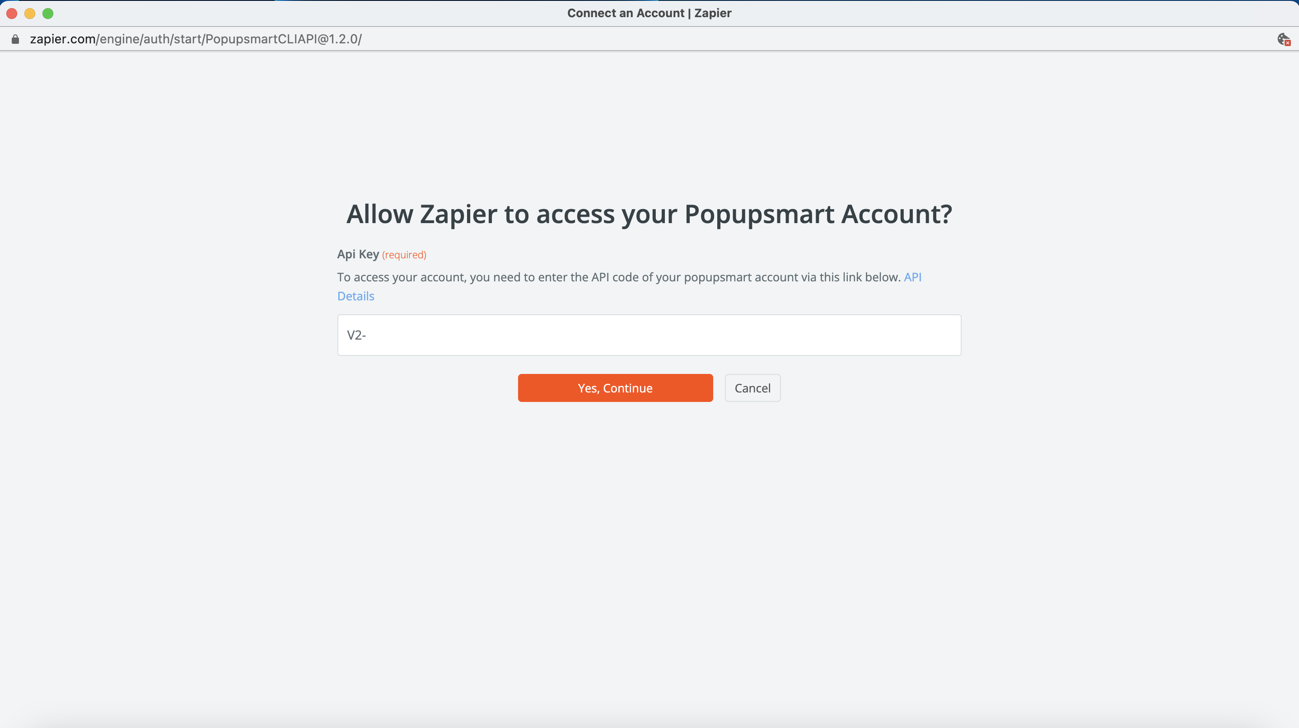
Task: Click the heading "Allow Zapier to access your Popupsmart Account?"
Action: click(x=649, y=214)
